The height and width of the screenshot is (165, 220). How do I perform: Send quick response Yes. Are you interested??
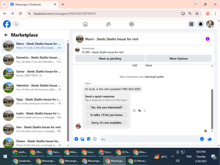pyautogui.click(x=106, y=107)
